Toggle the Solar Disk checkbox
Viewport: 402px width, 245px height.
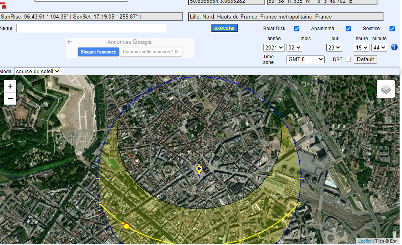click(x=297, y=29)
